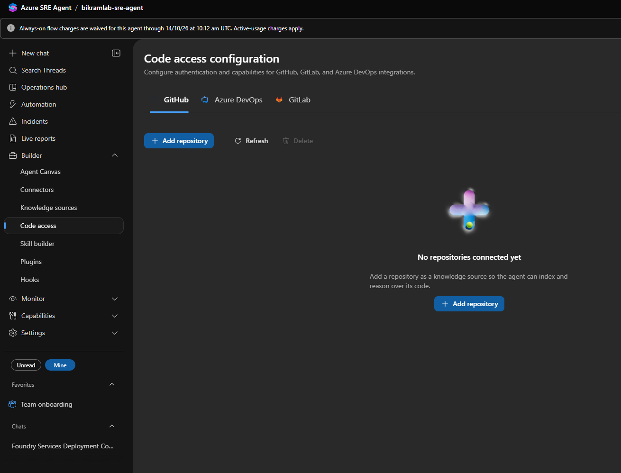Click the Search Threads magnifier icon
Image resolution: width=621 pixels, height=473 pixels.
coord(13,70)
